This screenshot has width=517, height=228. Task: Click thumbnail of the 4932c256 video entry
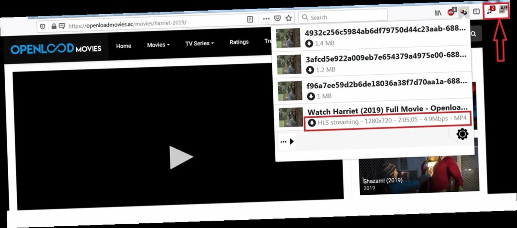(288, 38)
